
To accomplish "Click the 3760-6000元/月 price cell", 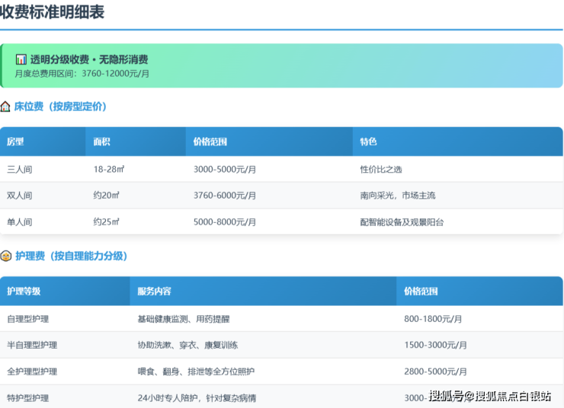I will click(225, 196).
